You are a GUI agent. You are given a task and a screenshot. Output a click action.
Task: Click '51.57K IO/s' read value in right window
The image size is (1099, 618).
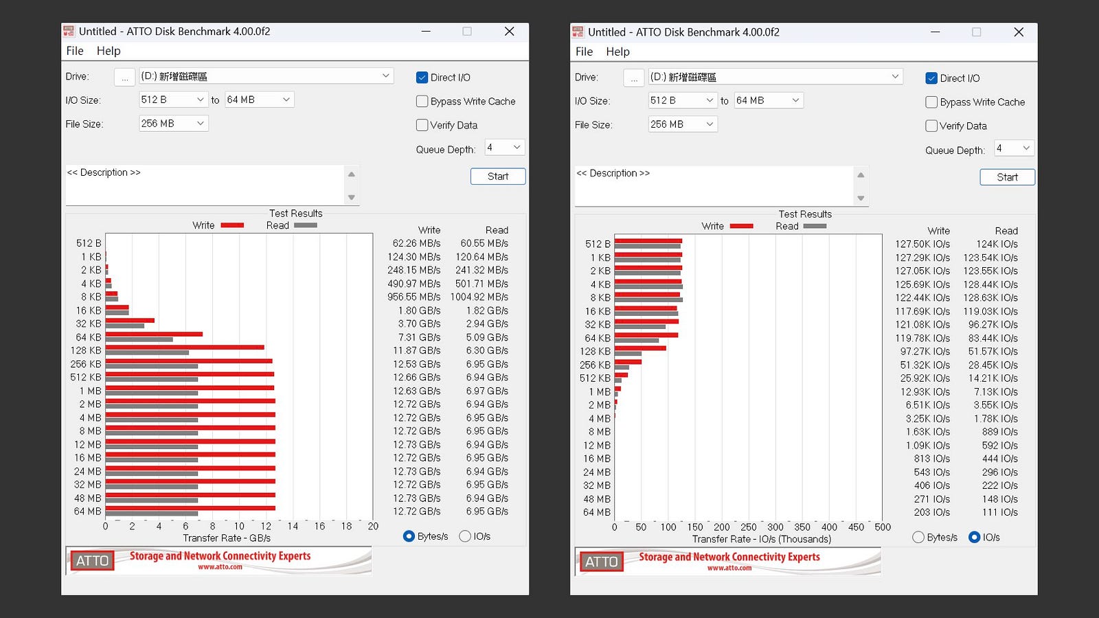(993, 351)
